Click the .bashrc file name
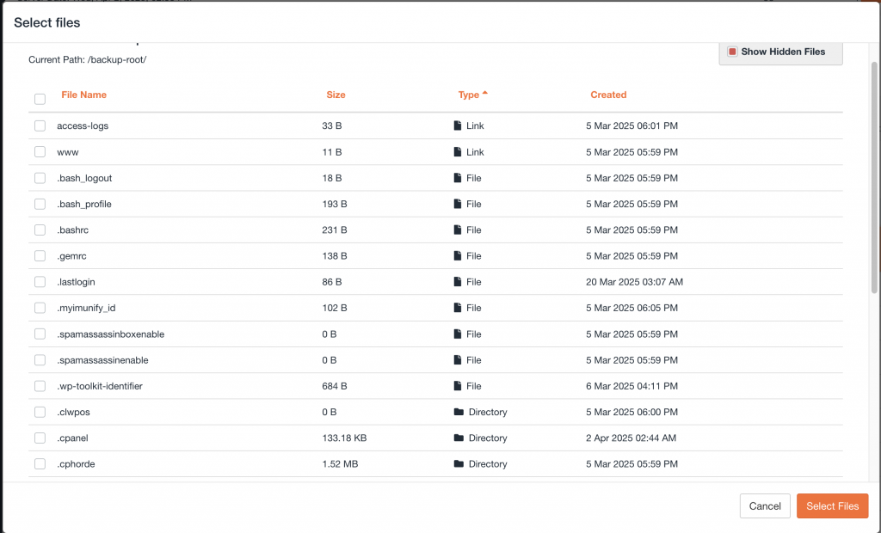 click(72, 230)
